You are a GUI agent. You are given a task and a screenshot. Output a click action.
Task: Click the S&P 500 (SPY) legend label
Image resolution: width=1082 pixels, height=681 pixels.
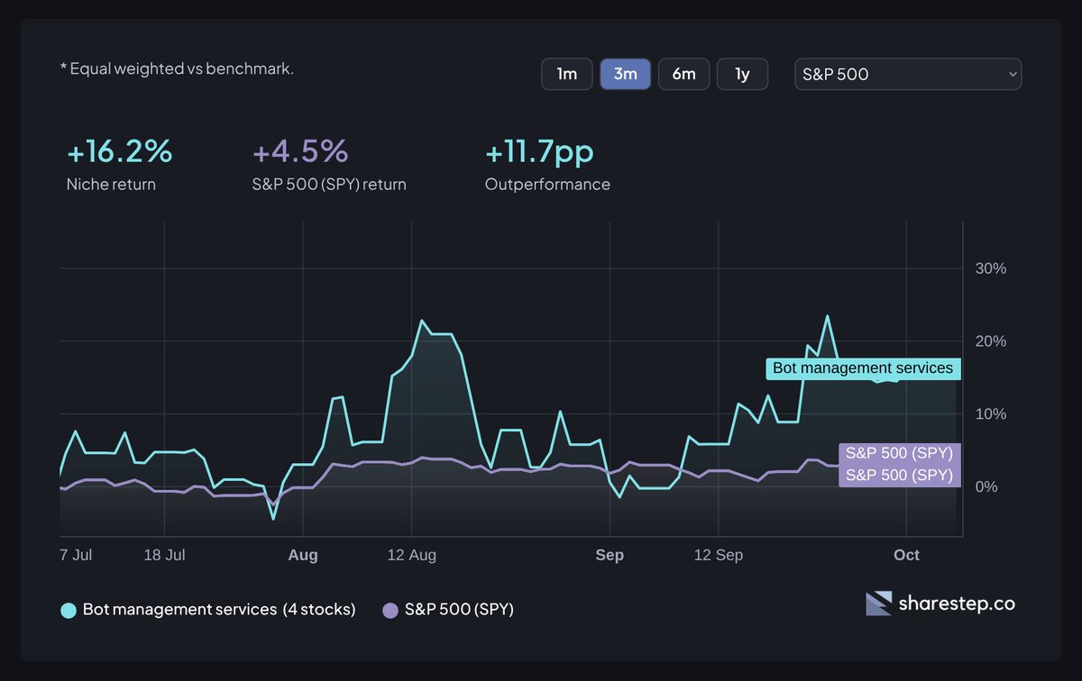pyautogui.click(x=459, y=610)
